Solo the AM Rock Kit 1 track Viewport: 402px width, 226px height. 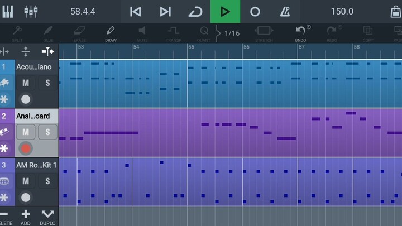tap(47, 181)
